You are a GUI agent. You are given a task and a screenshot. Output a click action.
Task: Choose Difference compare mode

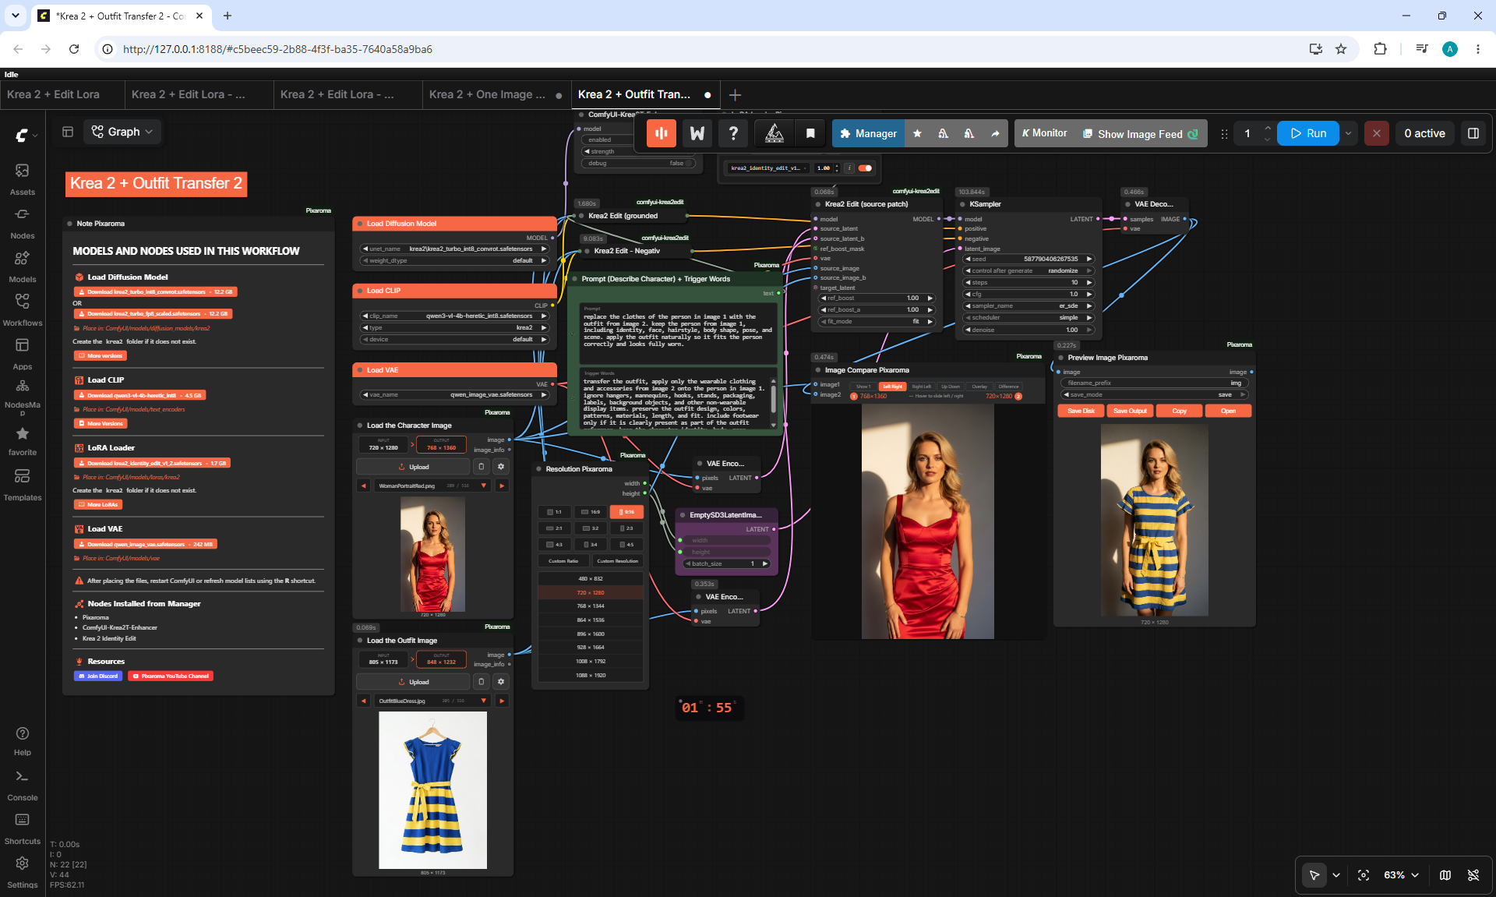[1009, 387]
